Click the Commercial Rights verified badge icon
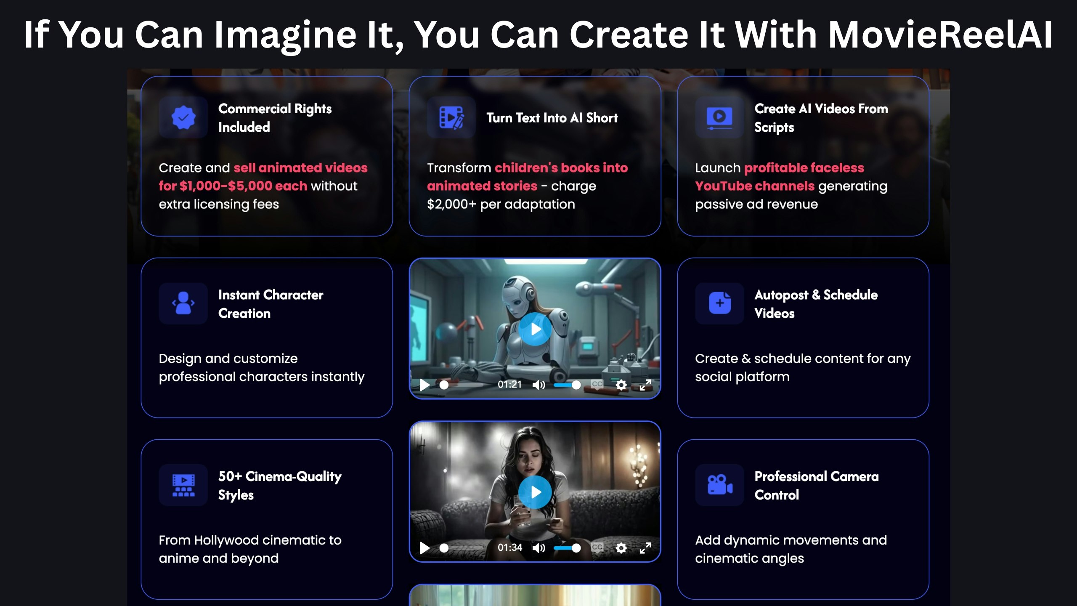Screen dimensions: 1077x606 (x=183, y=117)
